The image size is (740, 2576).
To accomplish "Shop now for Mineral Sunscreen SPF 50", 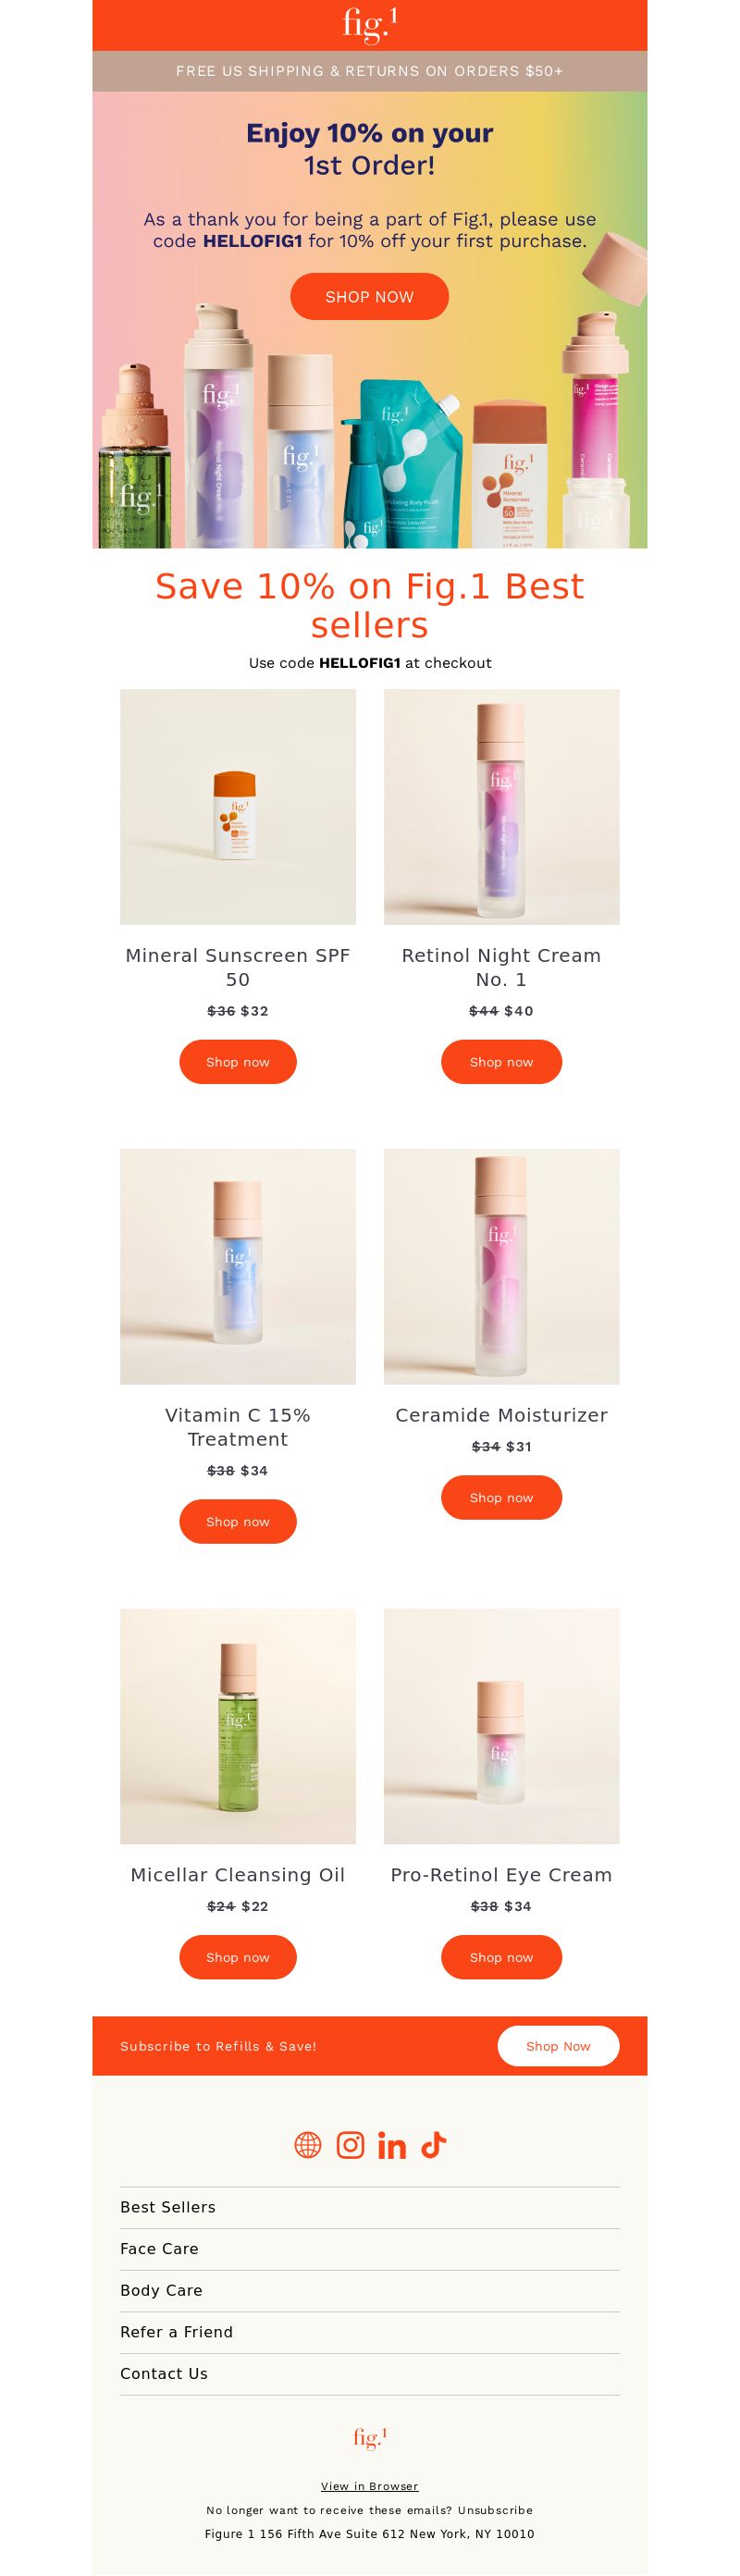I will (238, 1062).
